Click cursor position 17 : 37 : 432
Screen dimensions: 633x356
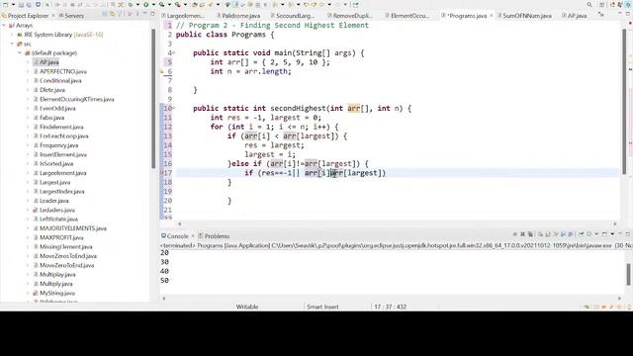coord(390,307)
